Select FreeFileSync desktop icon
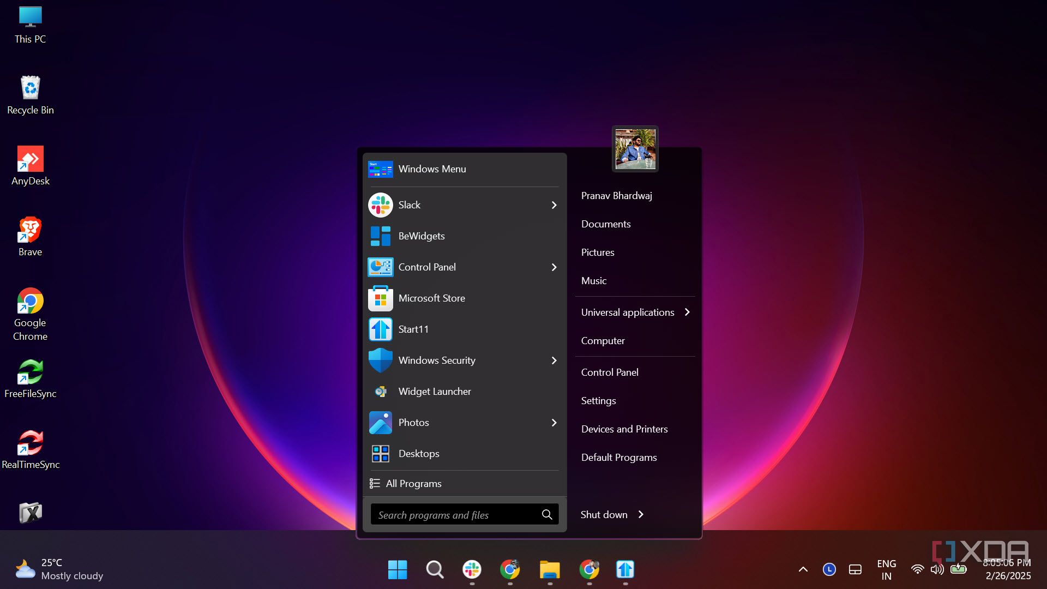 click(31, 379)
